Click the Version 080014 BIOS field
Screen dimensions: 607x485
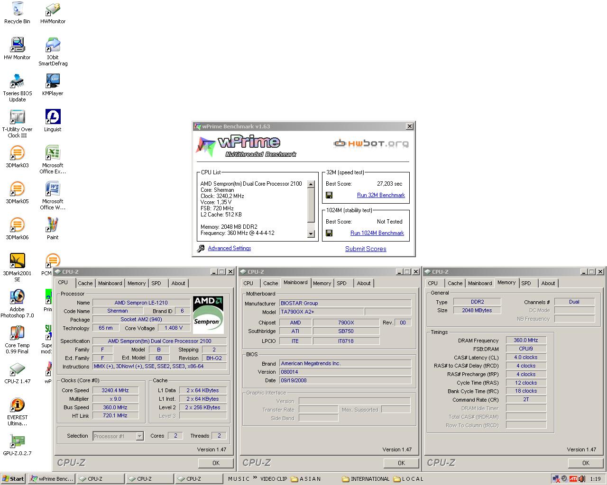point(345,372)
